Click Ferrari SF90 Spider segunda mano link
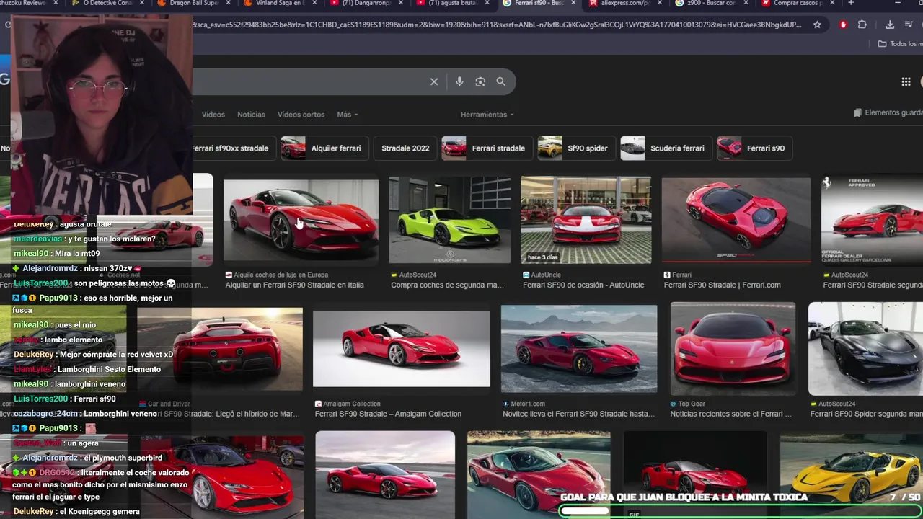The image size is (923, 519). pyautogui.click(x=867, y=414)
